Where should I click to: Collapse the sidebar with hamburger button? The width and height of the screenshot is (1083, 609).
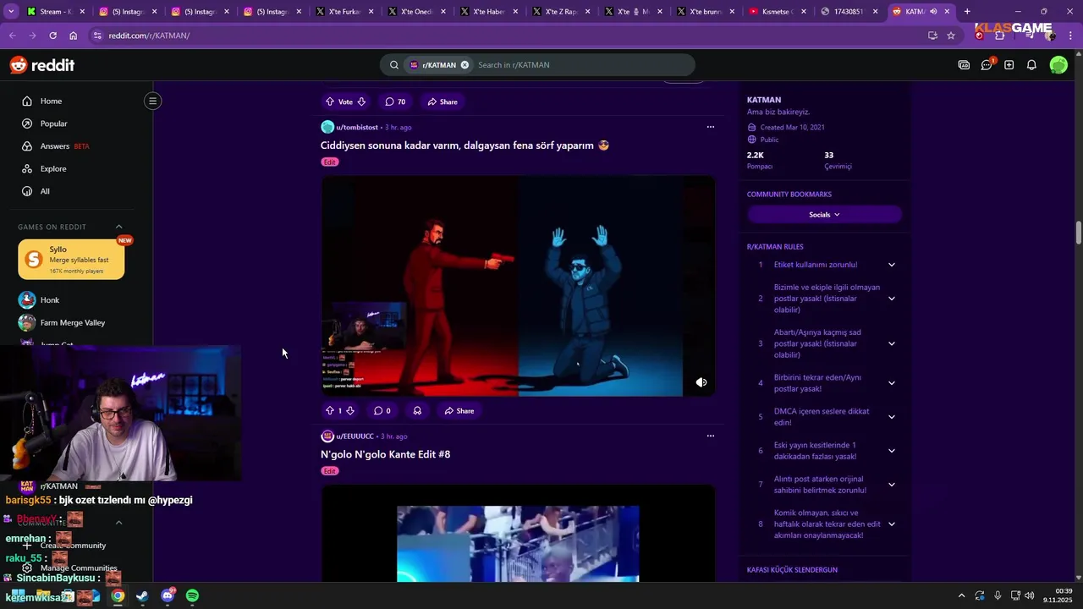[x=152, y=101]
